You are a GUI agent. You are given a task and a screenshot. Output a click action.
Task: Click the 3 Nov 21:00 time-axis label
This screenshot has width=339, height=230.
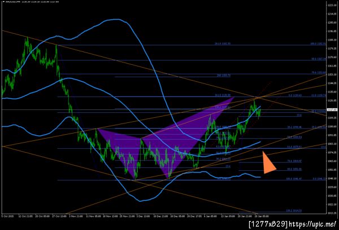[76, 216]
